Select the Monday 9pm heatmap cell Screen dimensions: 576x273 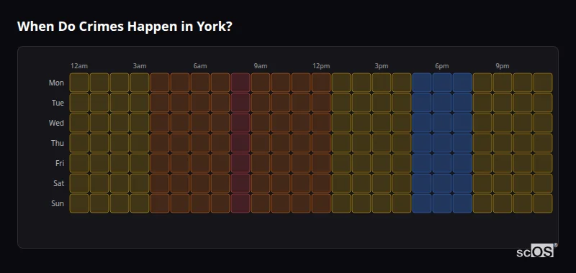tap(502, 83)
